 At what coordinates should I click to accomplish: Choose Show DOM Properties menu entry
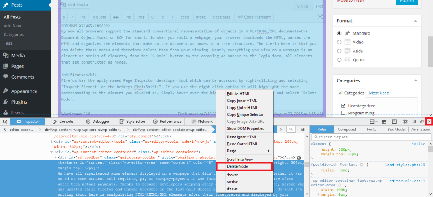point(244,128)
